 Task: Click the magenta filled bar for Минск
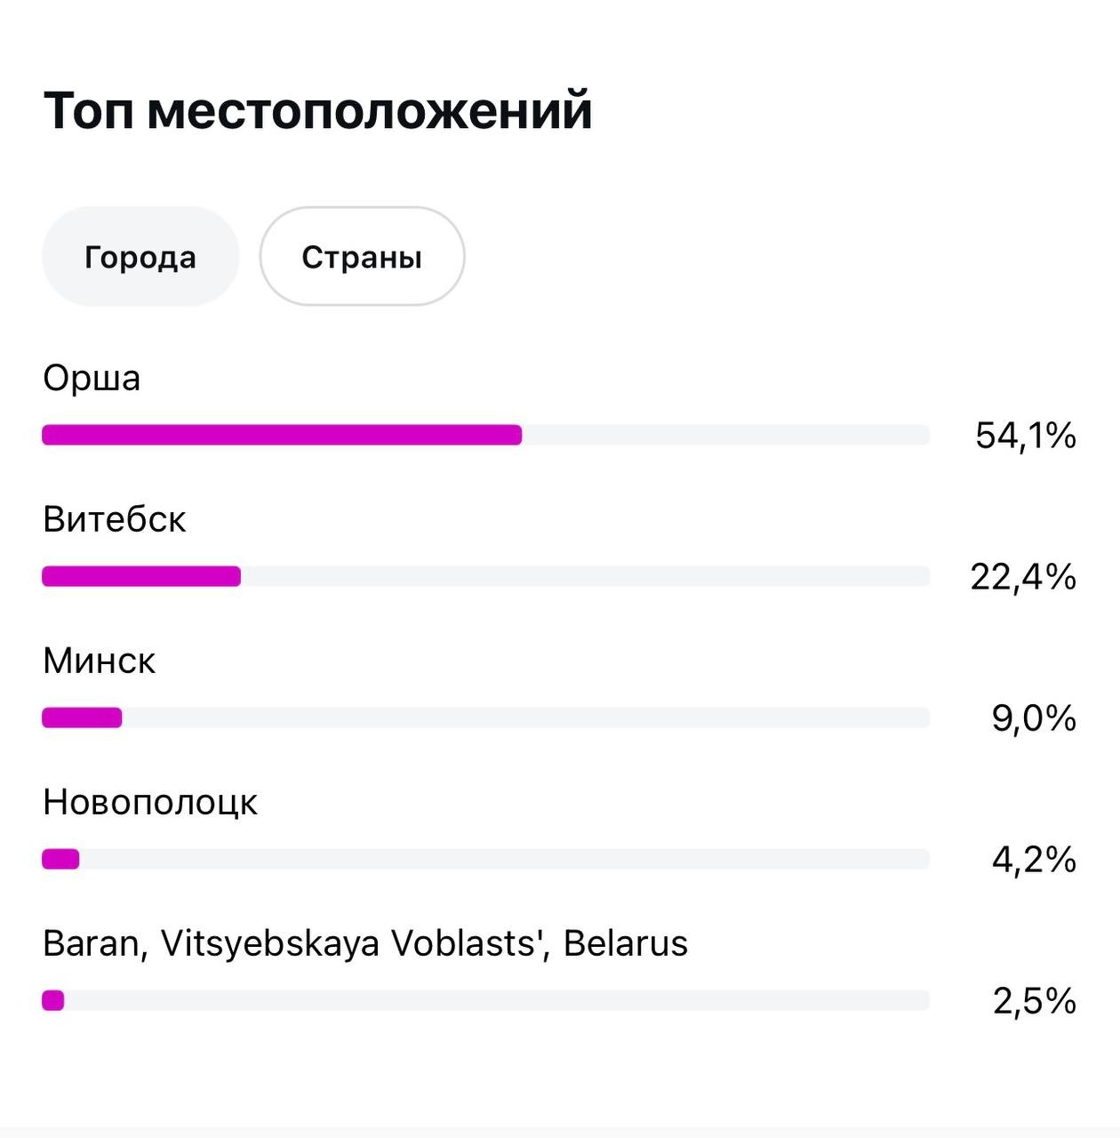coord(82,717)
